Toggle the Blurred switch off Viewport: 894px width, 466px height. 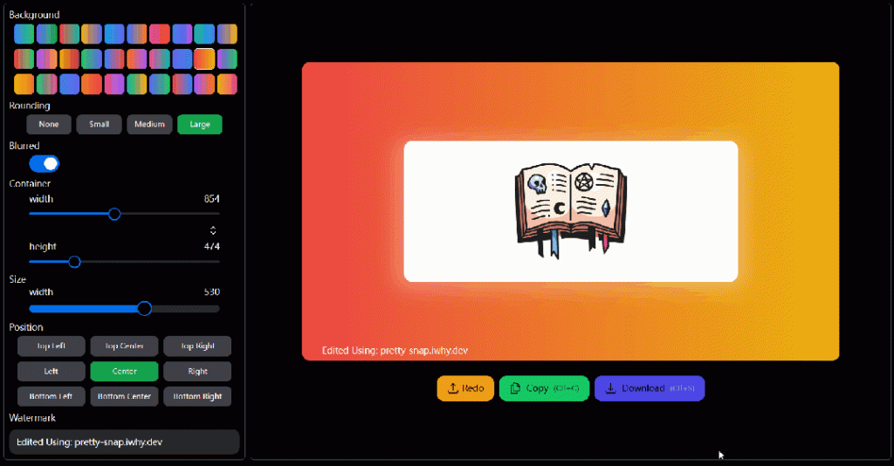45,164
